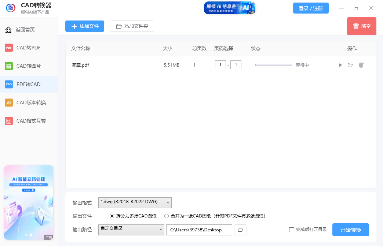Delete 签章.pdf using the trash icon
The image size is (383, 246).
point(361,65)
